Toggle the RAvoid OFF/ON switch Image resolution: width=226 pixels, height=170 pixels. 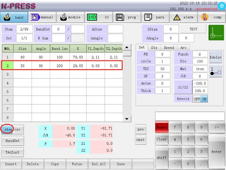(x=200, y=99)
